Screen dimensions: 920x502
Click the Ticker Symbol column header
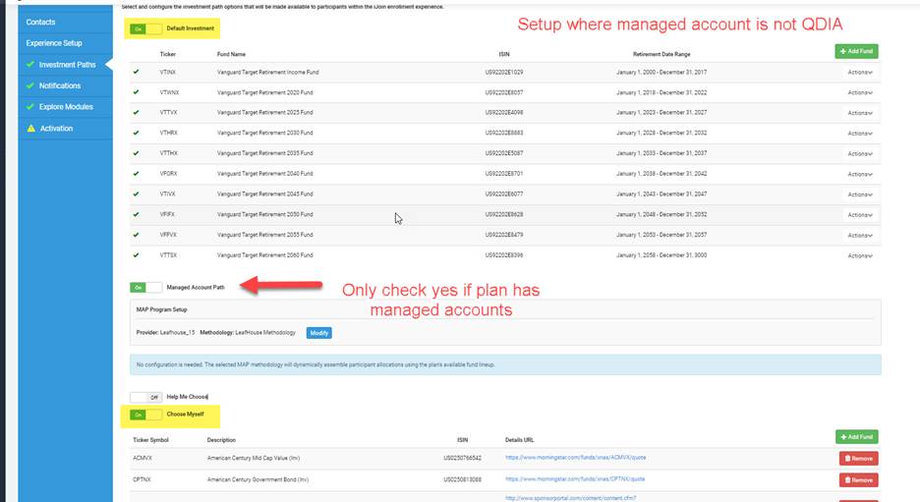coord(150,440)
